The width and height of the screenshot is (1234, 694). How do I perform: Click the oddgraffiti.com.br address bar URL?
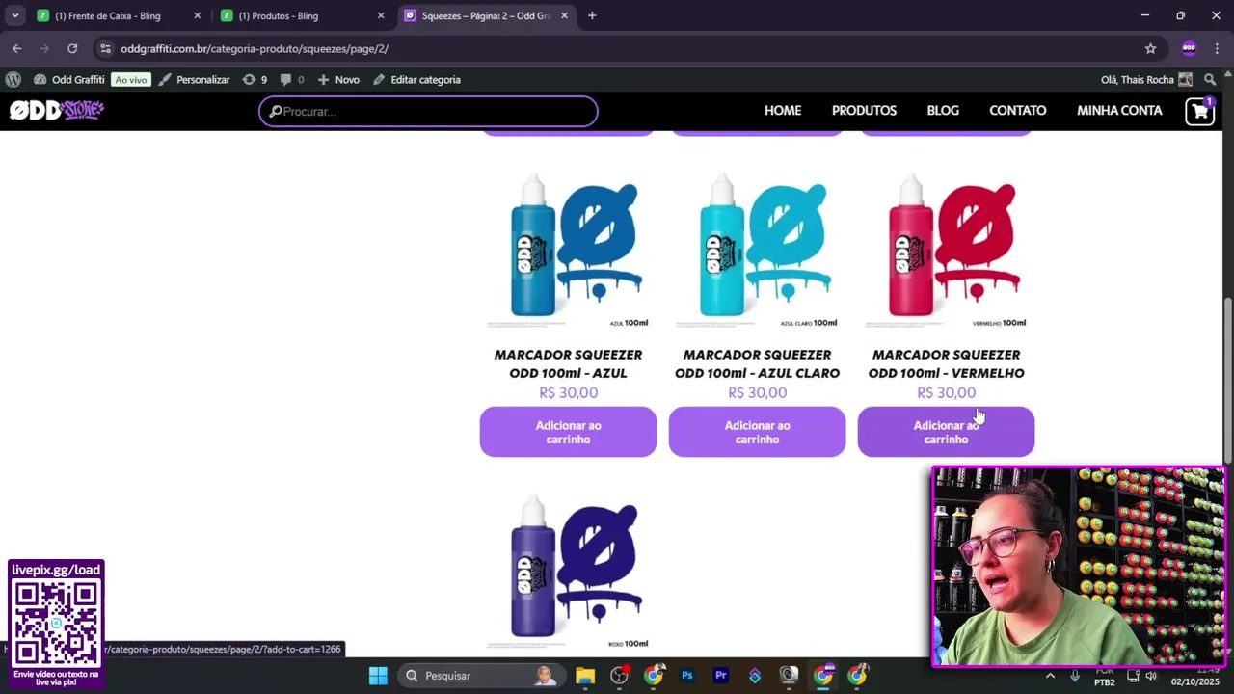[255, 48]
